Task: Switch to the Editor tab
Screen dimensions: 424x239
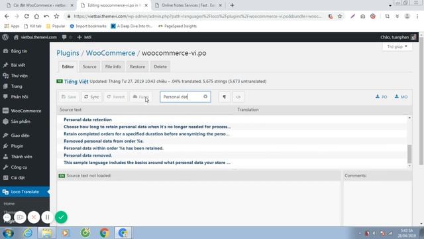Action: tap(68, 66)
